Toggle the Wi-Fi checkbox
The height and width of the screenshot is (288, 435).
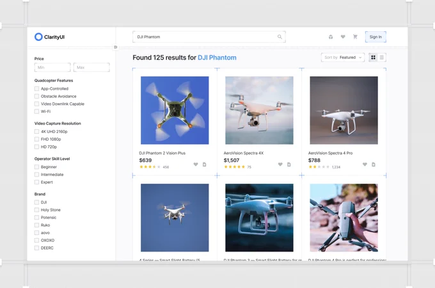tap(36, 111)
